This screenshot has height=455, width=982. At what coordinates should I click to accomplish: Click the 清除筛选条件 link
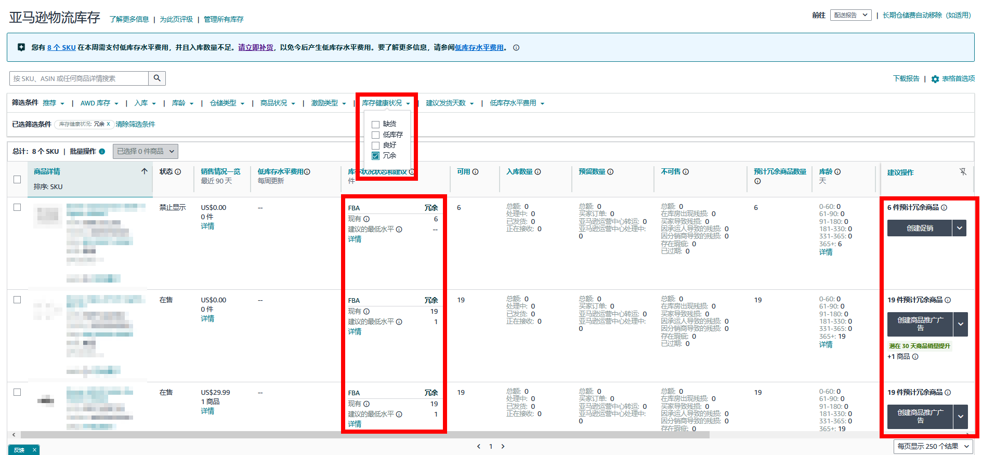tap(135, 124)
